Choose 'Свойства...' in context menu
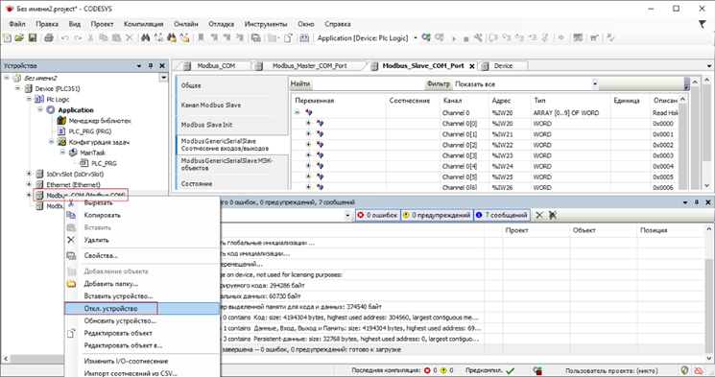This screenshot has width=715, height=377. click(101, 255)
